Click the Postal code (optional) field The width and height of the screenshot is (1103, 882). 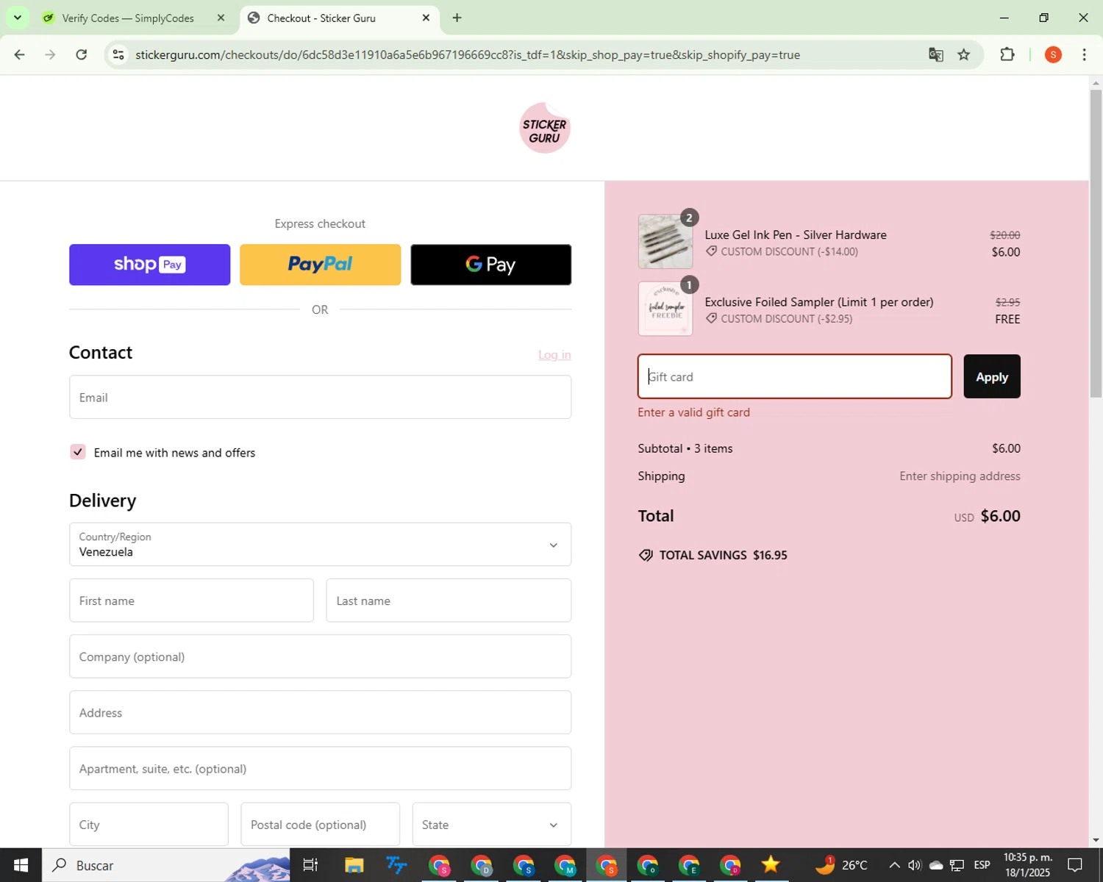320,824
